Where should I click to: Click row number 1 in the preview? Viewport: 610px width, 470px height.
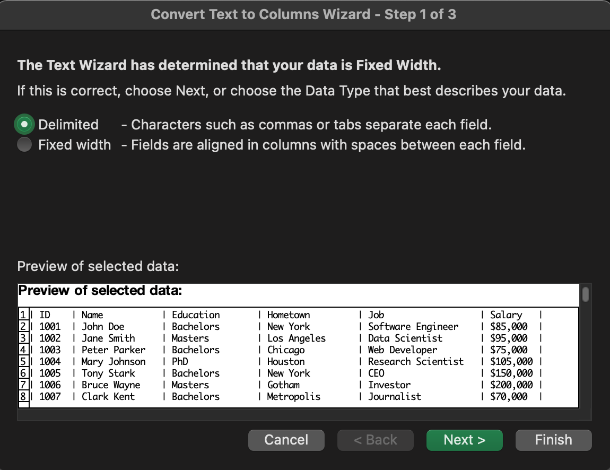tap(23, 315)
